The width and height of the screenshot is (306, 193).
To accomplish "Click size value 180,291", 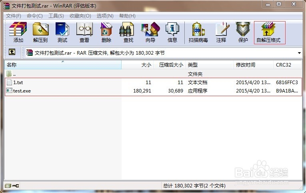I will (142, 91).
